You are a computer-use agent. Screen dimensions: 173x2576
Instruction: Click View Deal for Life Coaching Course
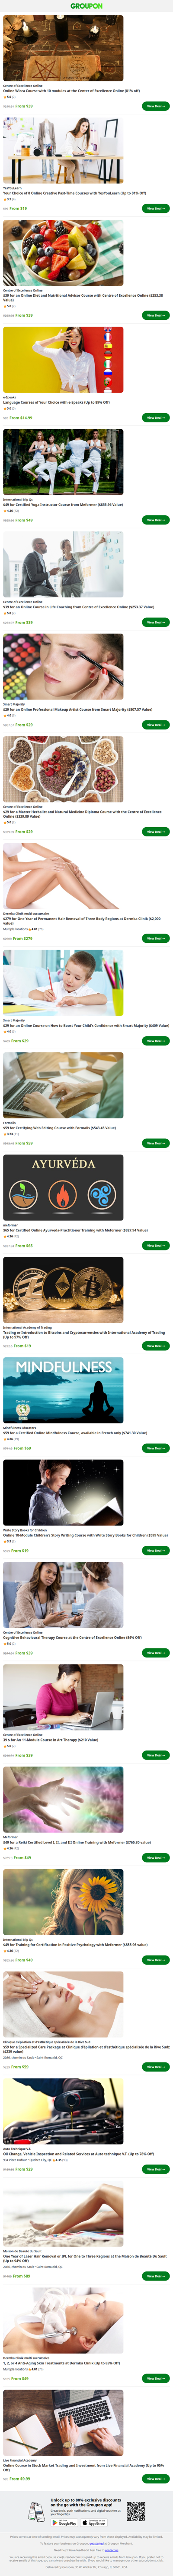156,622
